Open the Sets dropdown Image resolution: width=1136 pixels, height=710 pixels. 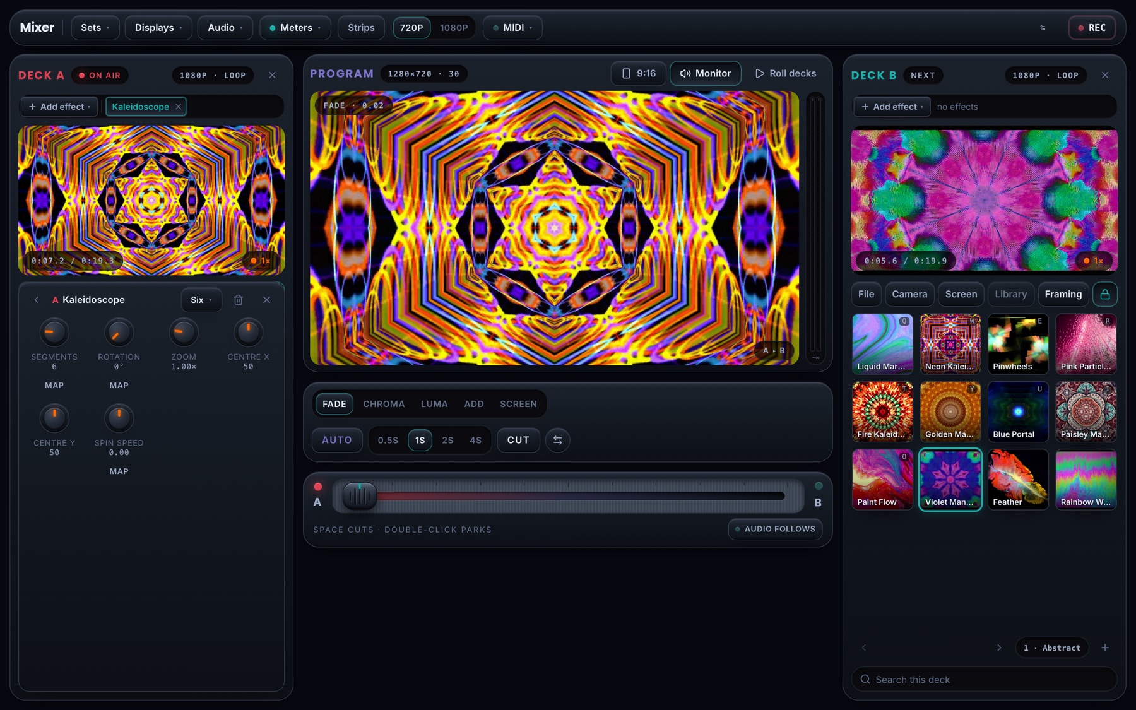pyautogui.click(x=95, y=28)
